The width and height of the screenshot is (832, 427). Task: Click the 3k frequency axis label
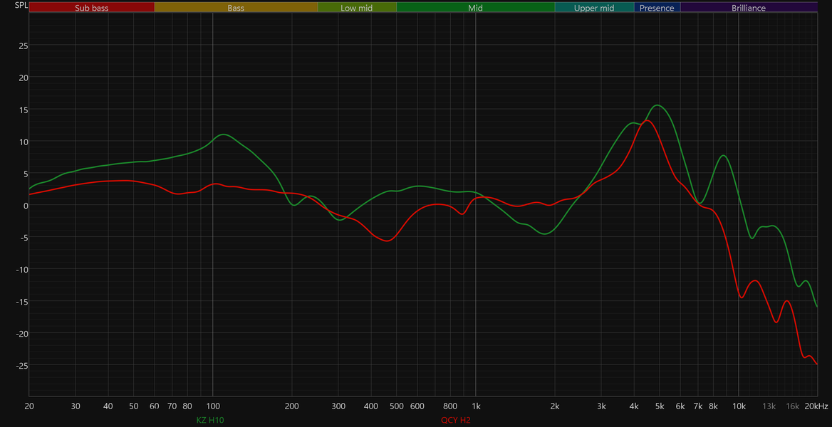coord(601,406)
